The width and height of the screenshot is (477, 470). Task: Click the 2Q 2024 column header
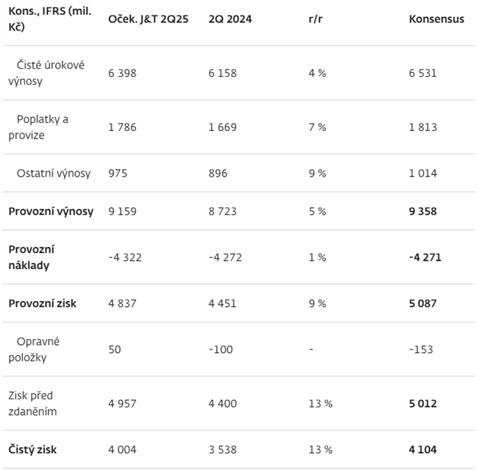[x=230, y=19]
